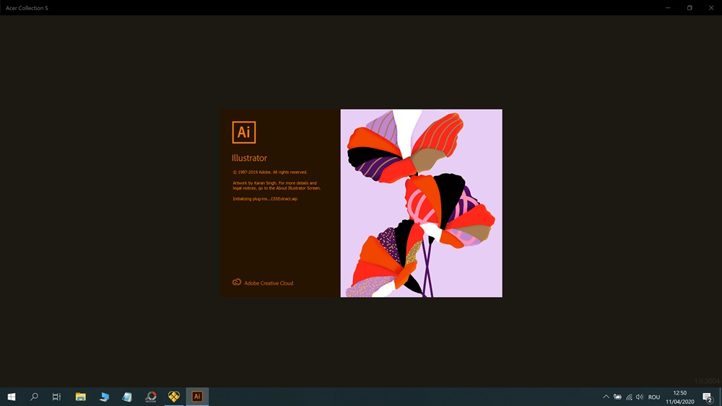
Task: Select Adobe Illustrator taskbar button
Action: [197, 397]
